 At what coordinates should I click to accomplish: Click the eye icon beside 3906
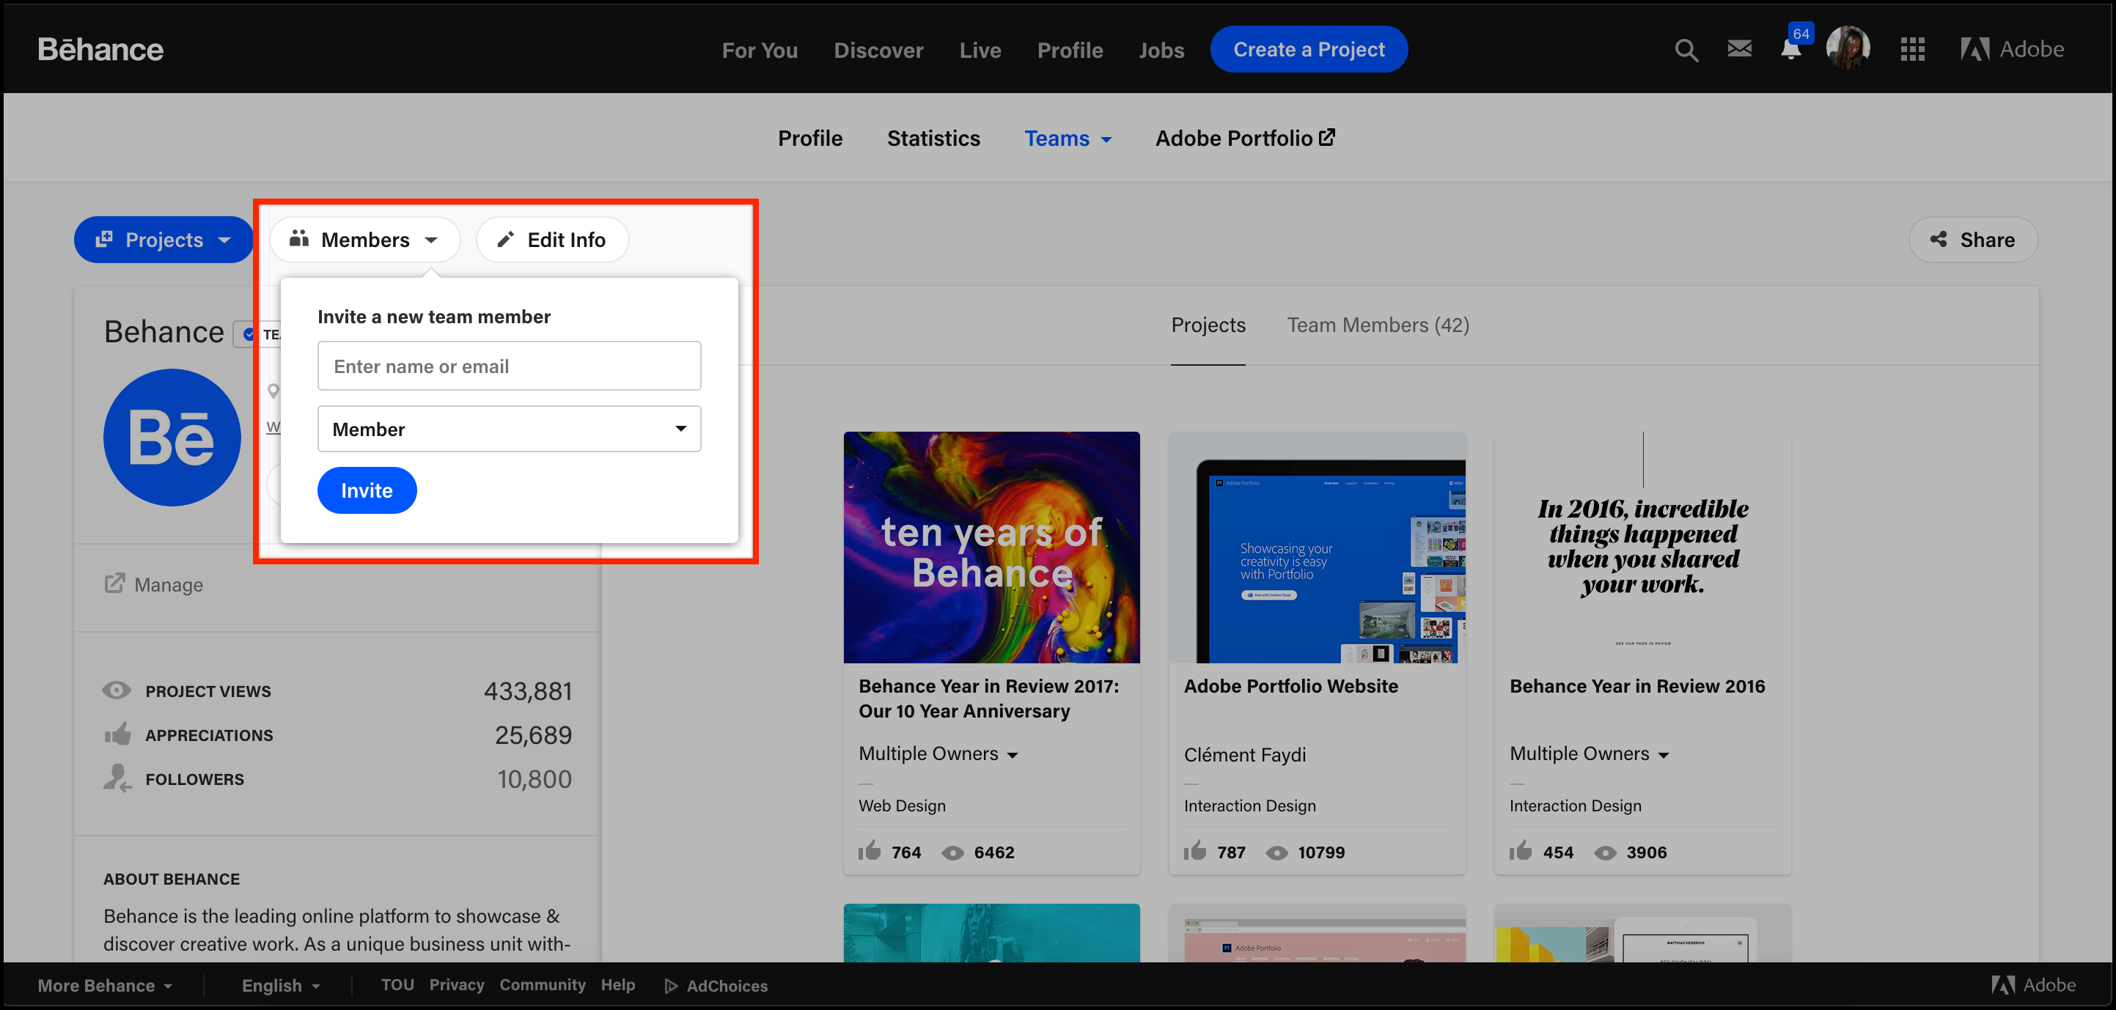[x=1605, y=852]
